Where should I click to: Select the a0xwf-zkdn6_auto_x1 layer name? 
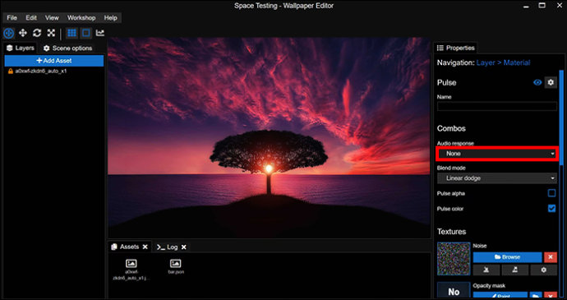tap(41, 72)
